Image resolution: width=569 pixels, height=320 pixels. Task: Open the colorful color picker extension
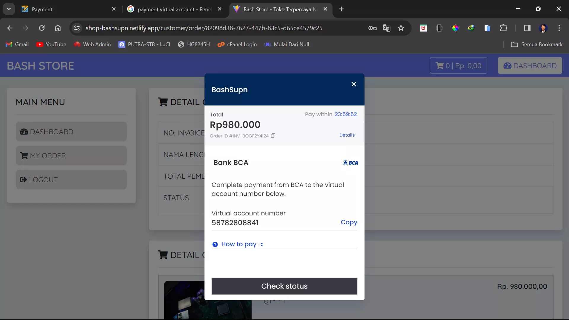click(455, 28)
